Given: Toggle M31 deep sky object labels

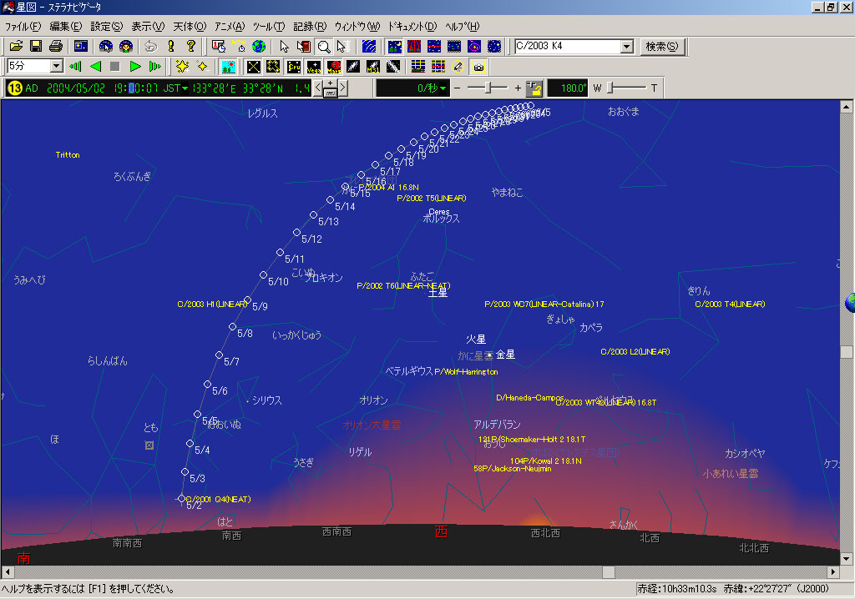Looking at the screenshot, I should pyautogui.click(x=373, y=67).
